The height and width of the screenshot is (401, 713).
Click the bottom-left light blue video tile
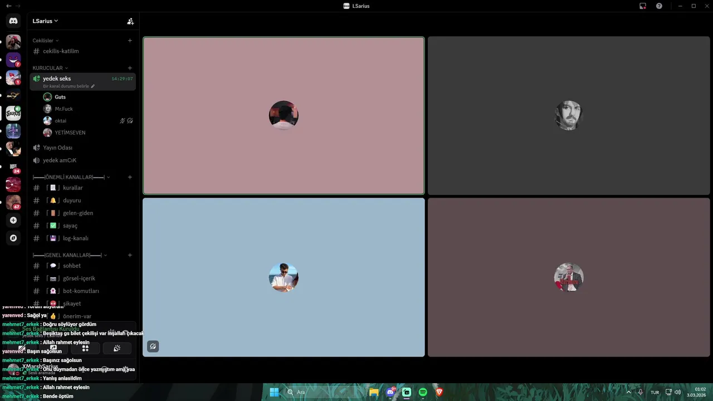click(x=284, y=277)
